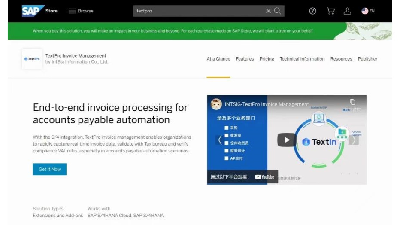This screenshot has width=400, height=225.
Task: Open the Resources tab
Action: [x=341, y=59]
